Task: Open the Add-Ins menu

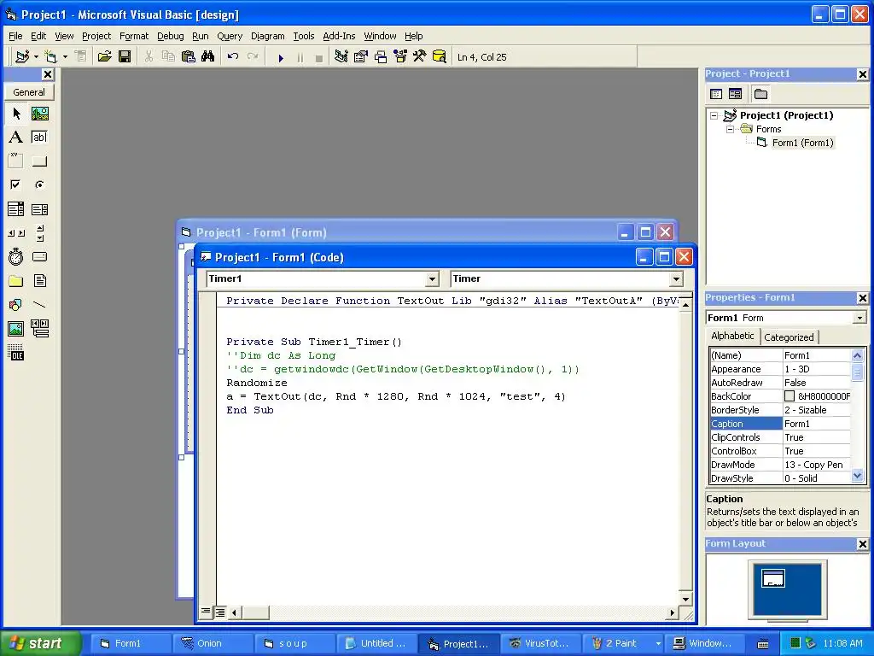Action: (339, 36)
